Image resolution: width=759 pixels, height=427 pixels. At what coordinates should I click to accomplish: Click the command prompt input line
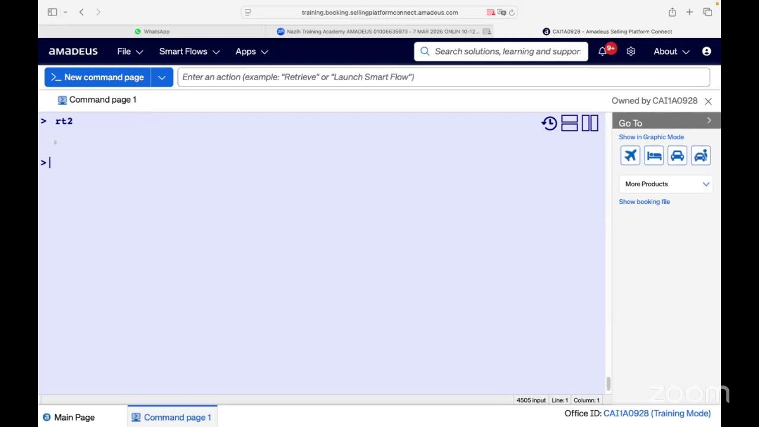(x=320, y=162)
